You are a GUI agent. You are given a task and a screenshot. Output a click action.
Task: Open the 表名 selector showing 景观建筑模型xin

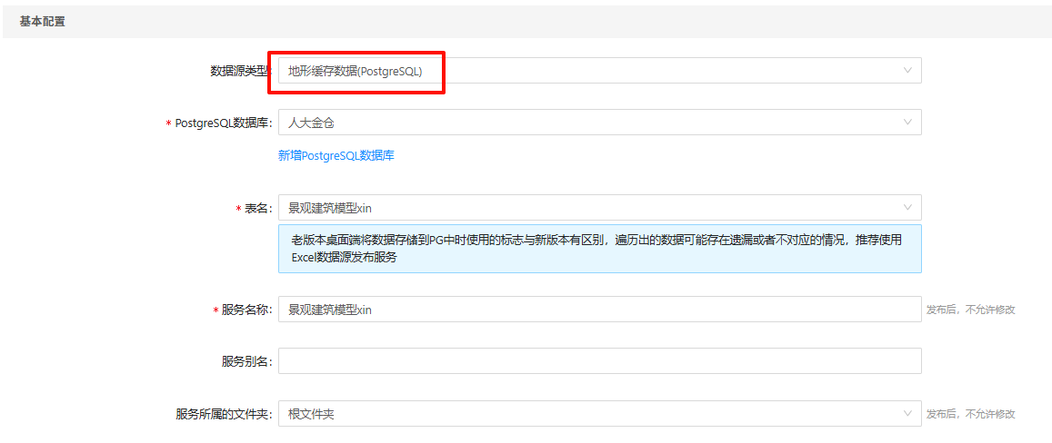tap(591, 208)
